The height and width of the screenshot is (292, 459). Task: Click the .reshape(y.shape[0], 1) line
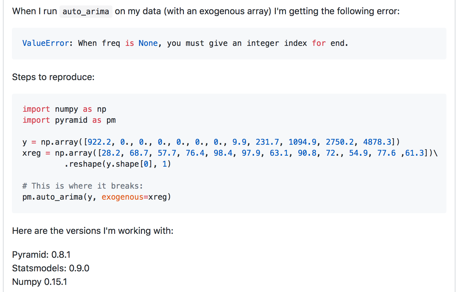click(x=118, y=164)
